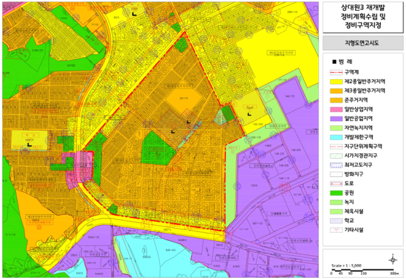Click the 준주거지역 legend label

(356, 100)
